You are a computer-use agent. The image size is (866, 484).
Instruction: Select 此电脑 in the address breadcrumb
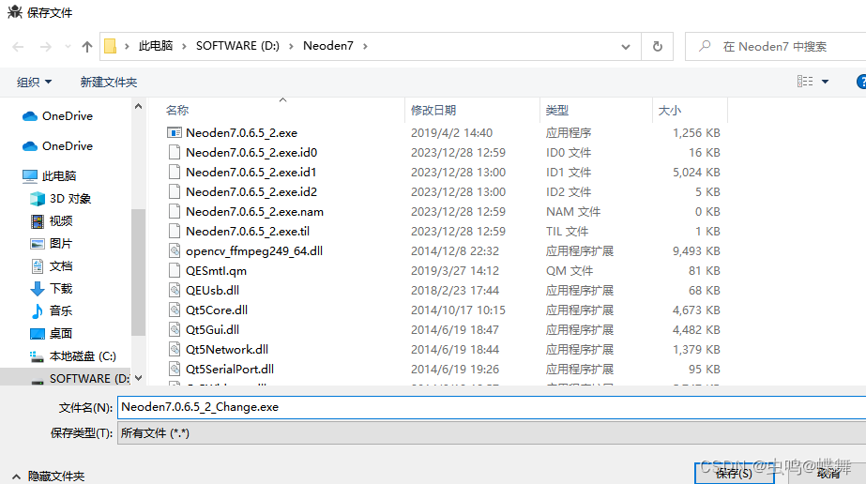tap(156, 46)
